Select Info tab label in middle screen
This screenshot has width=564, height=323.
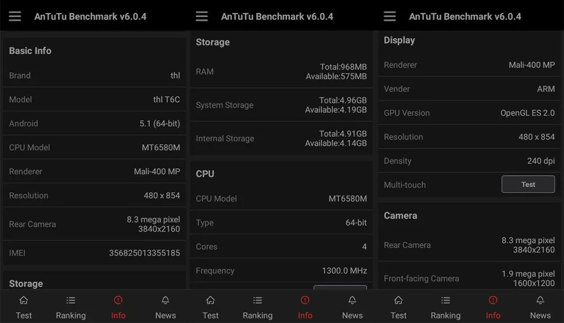tap(305, 315)
